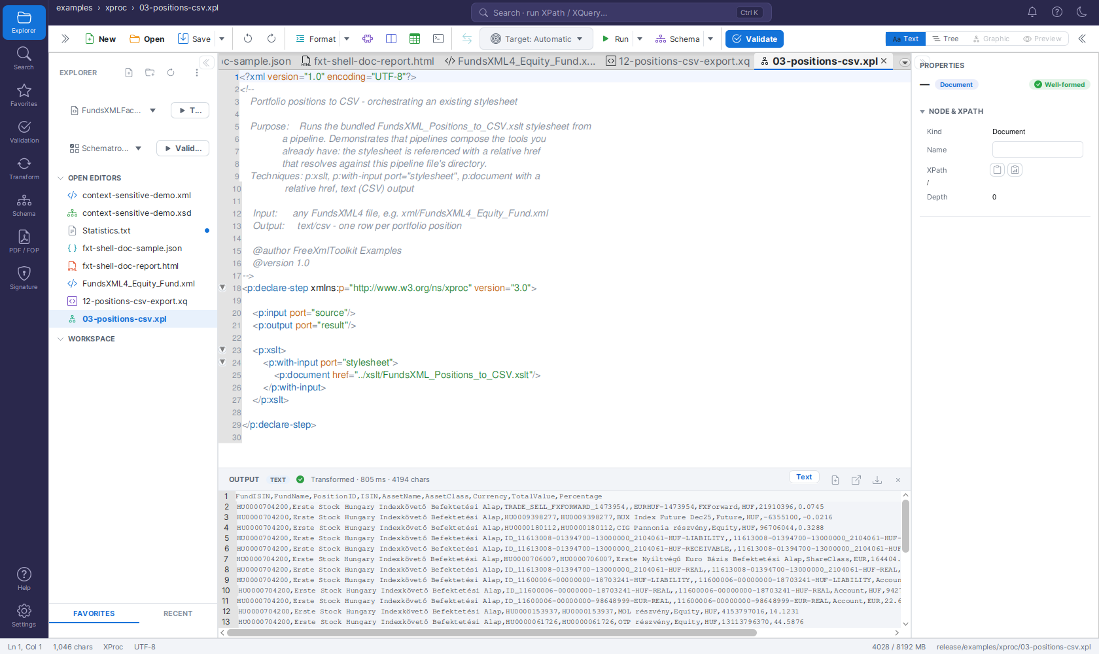Click the redo arrow in toolbar
This screenshot has height=654, width=1099.
[x=271, y=39]
